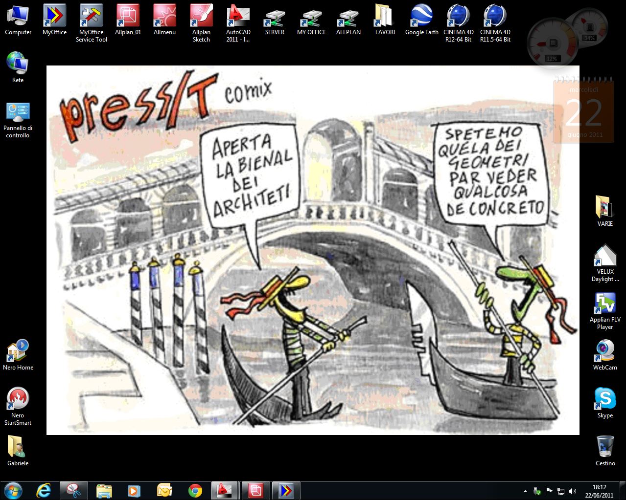Open the mail client taskbar icon
The height and width of the screenshot is (500, 626).
point(165,490)
